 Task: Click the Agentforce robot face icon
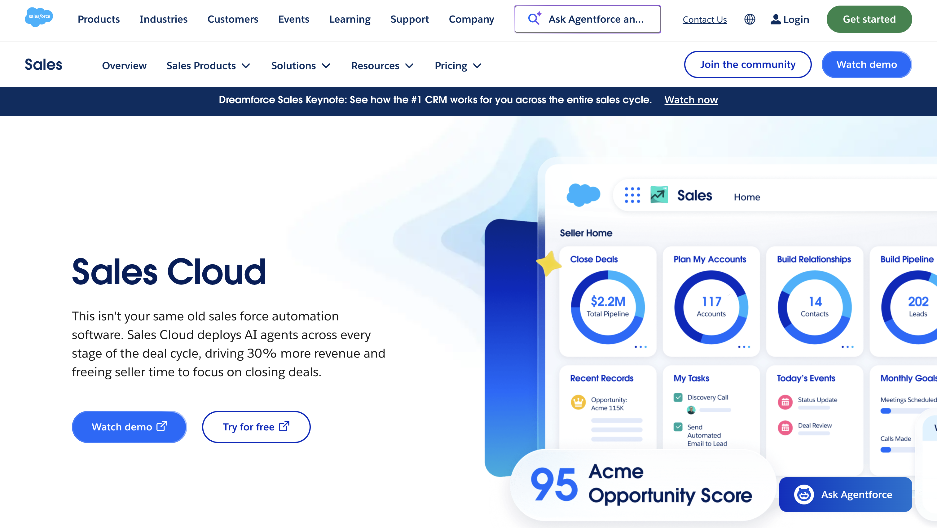click(804, 495)
